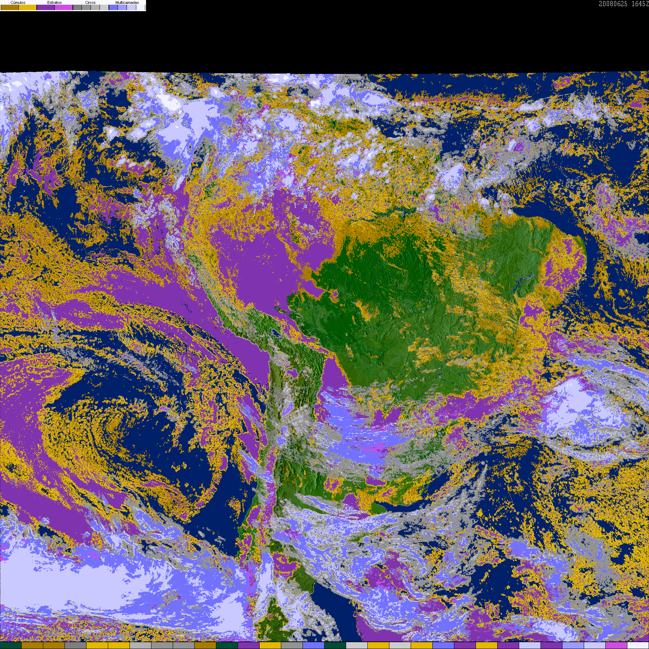The height and width of the screenshot is (649, 649).
Task: Select the dark purple Estratos legend swatch
Action: [x=46, y=7]
